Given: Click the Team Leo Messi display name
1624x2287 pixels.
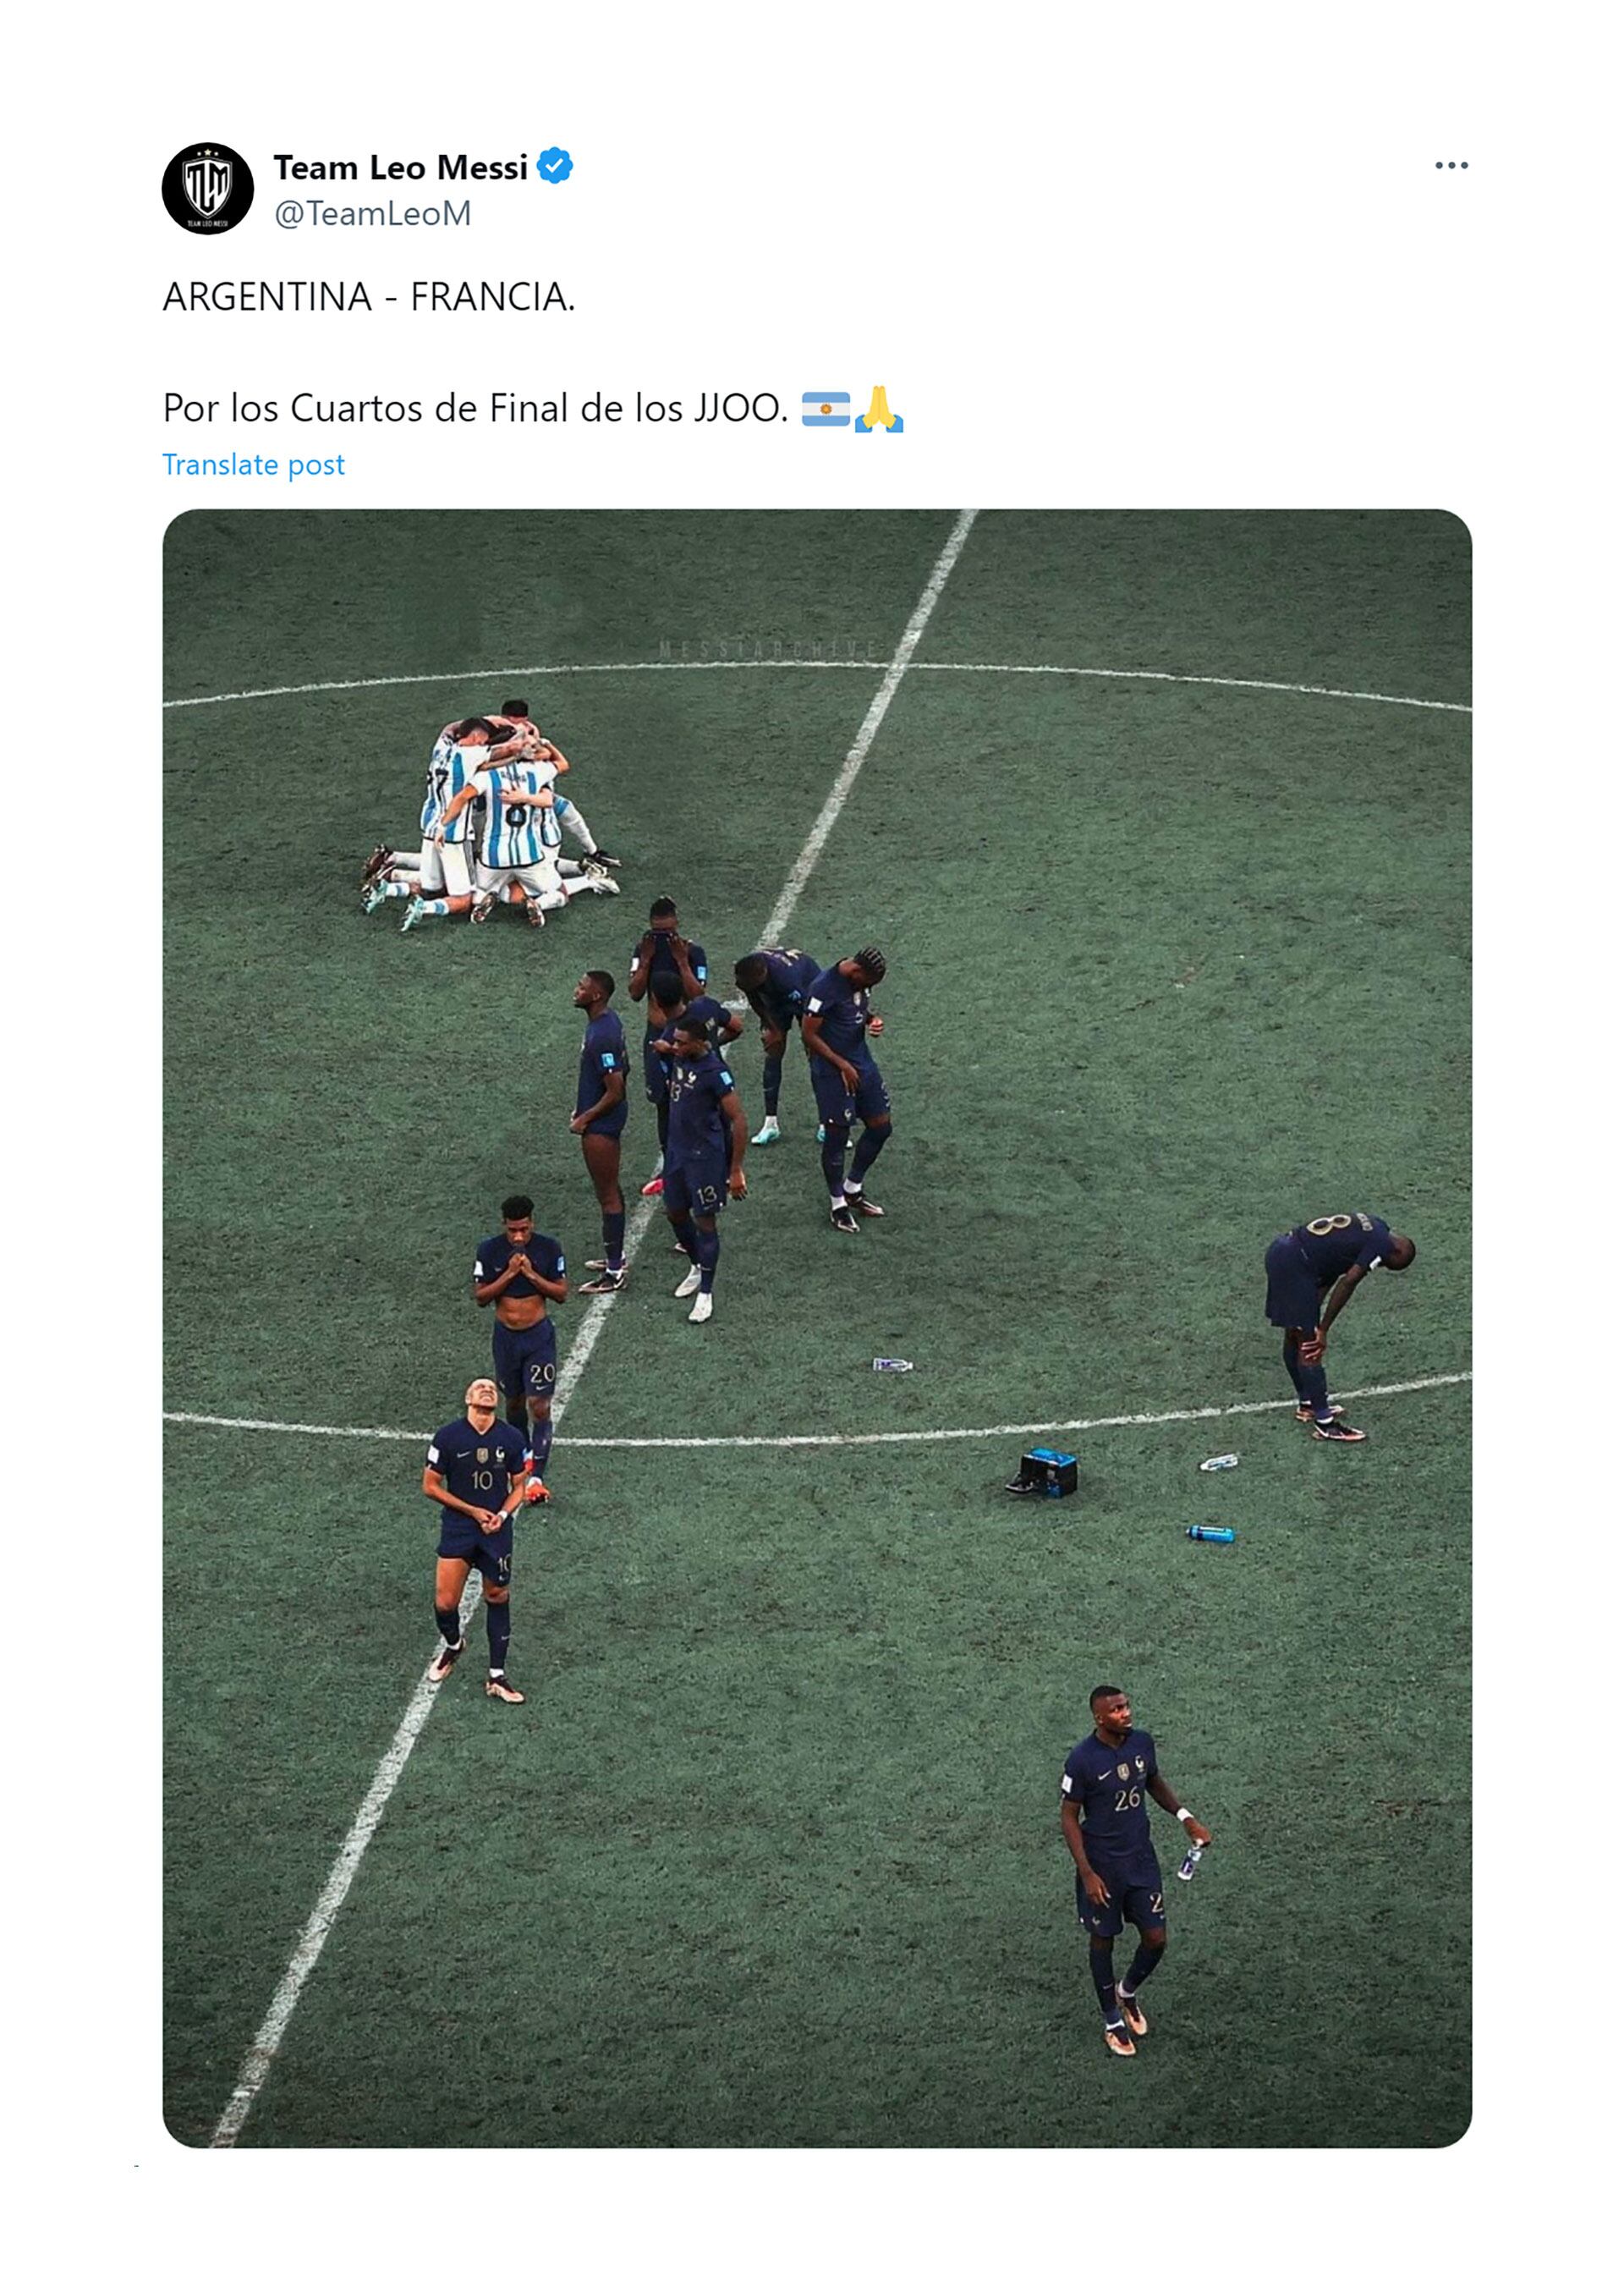Looking at the screenshot, I should pyautogui.click(x=400, y=167).
